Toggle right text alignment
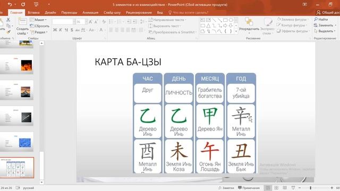The image size is (340, 191). pyautogui.click(x=122, y=30)
